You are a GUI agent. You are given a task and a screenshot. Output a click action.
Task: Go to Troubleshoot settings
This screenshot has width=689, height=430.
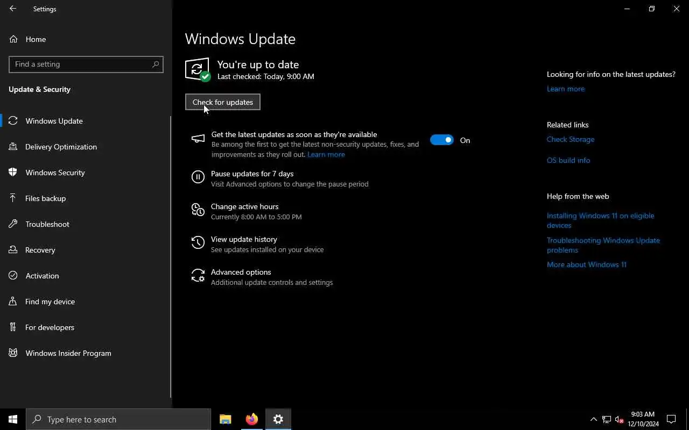coord(85,224)
